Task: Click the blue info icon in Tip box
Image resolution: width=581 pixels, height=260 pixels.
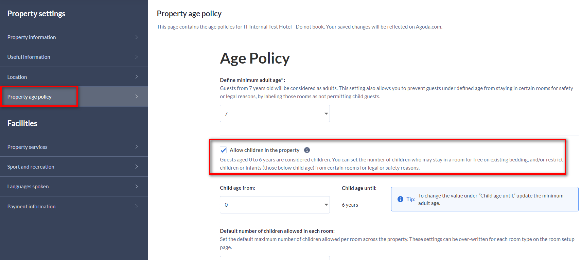Action: [x=400, y=199]
